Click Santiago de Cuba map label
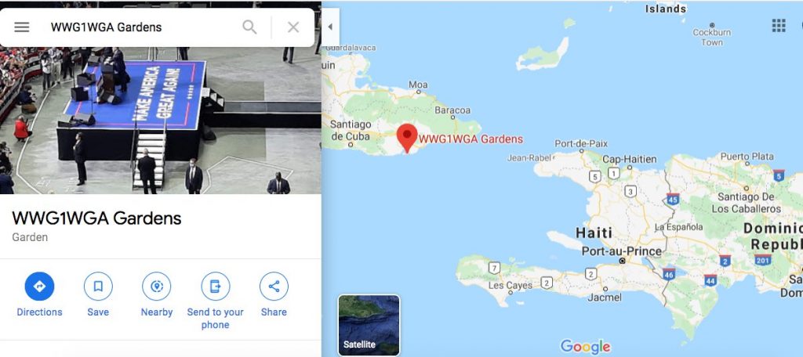 pos(351,130)
